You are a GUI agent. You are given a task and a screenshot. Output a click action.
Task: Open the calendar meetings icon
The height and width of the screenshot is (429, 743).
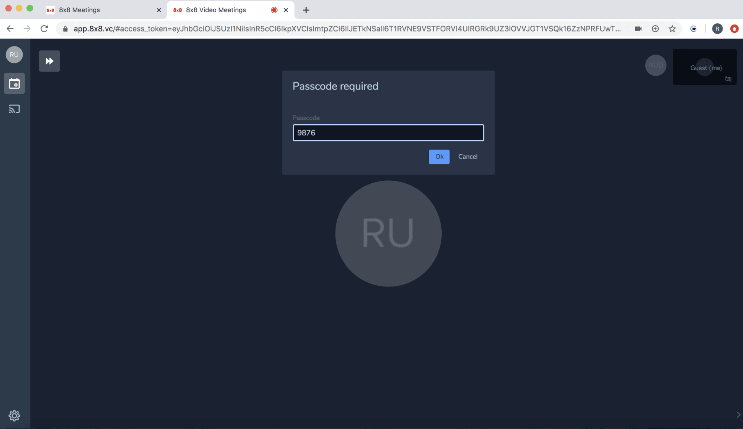click(x=14, y=83)
